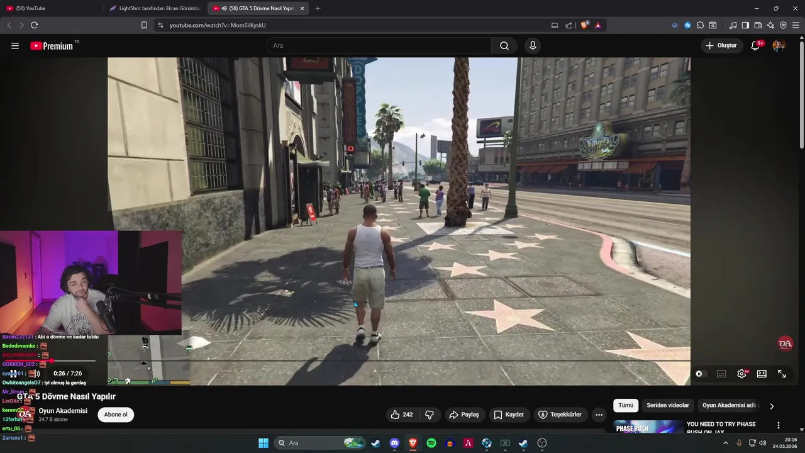Open Brave Rewards triangle icon
Screen dimensions: 805x453
click(598, 25)
